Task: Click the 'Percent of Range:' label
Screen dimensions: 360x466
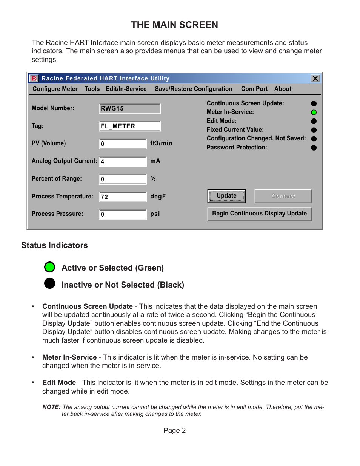Action: pyautogui.click(x=57, y=179)
